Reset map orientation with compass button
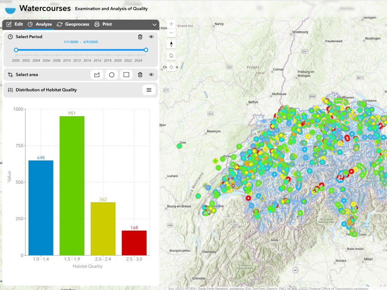This screenshot has width=387, height=290. 171,44
